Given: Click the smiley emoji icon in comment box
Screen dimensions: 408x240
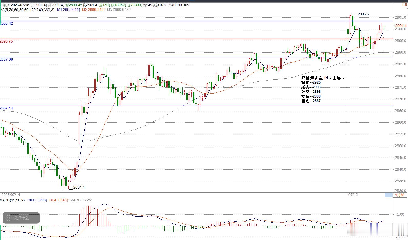Looking at the screenshot, I should click(x=8, y=218).
